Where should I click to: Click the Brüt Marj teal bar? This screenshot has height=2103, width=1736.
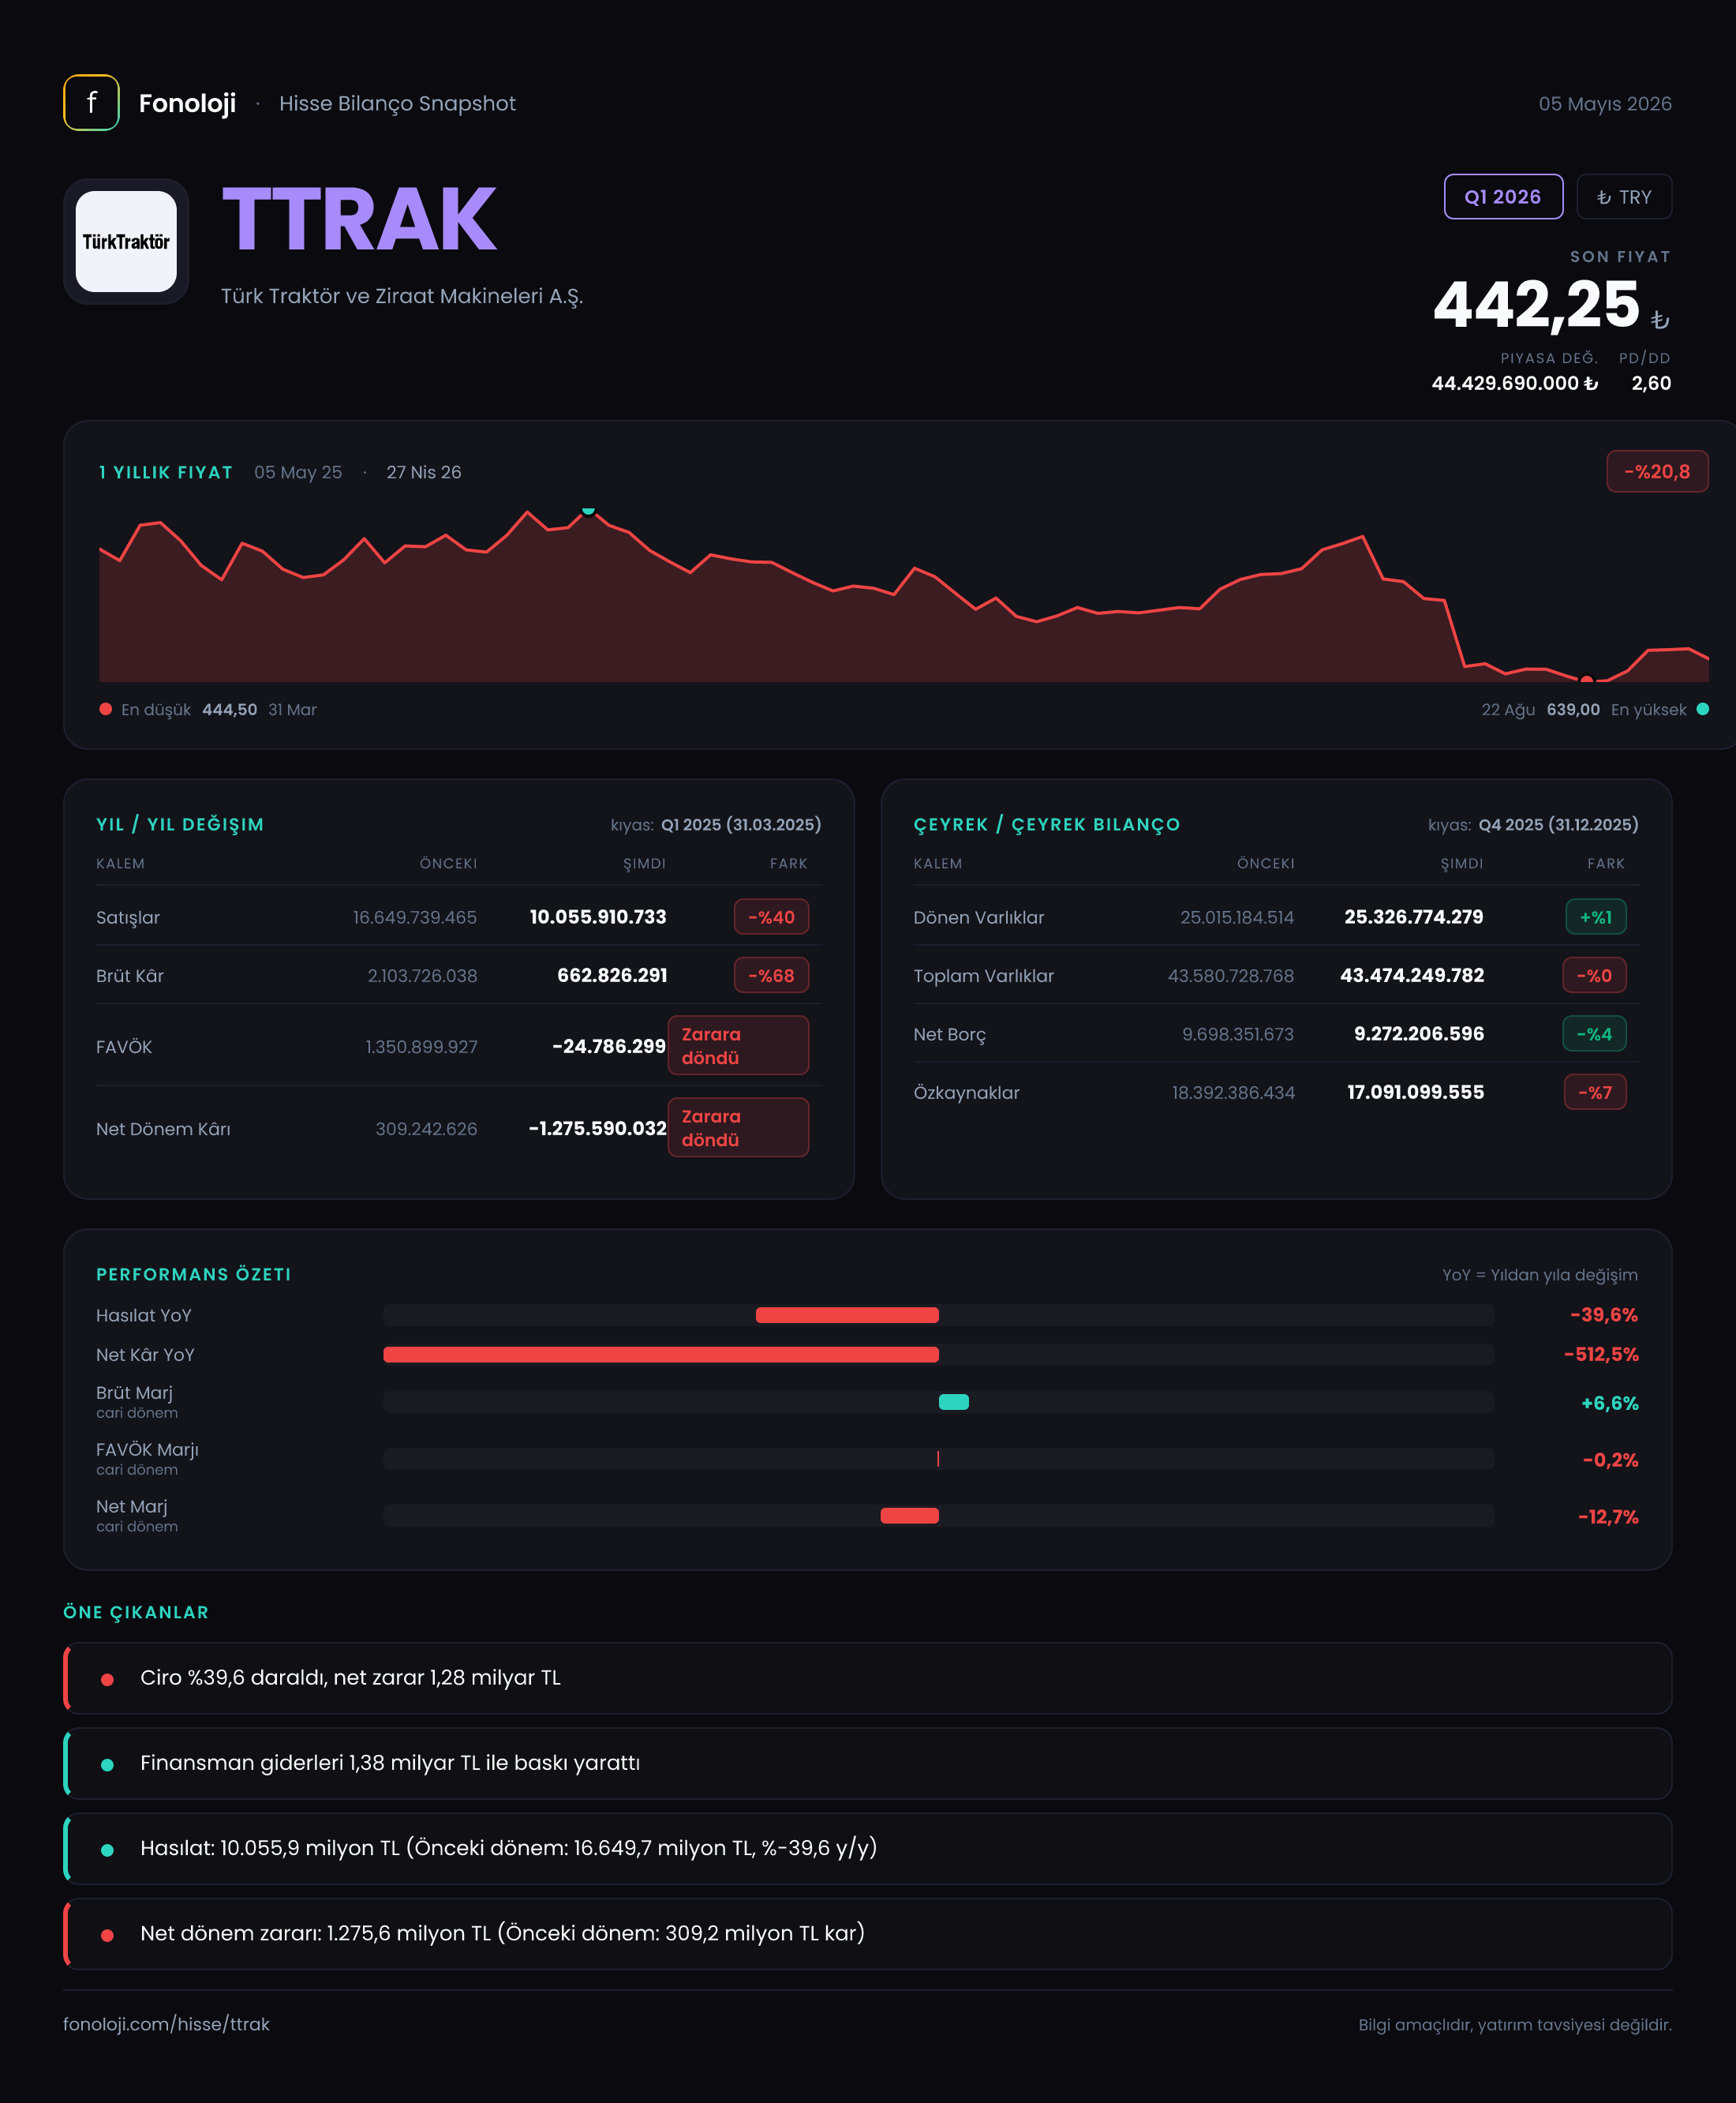point(954,1402)
